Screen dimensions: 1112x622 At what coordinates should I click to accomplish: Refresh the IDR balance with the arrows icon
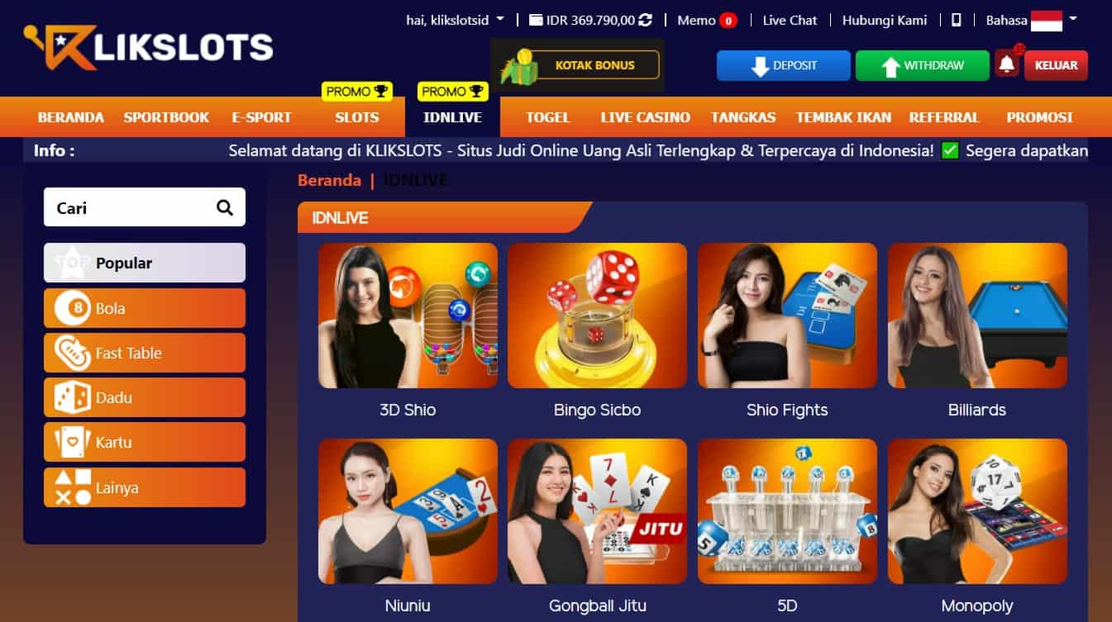coord(646,20)
